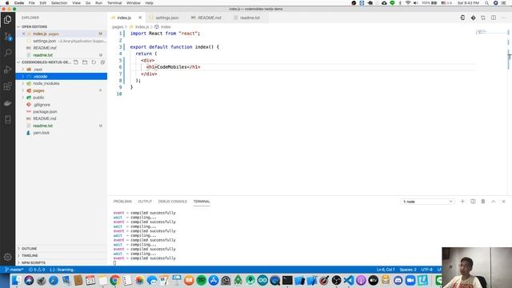This screenshot has height=288, width=512.
Task: Kill the terminal with trash icon
Action: tap(483, 202)
